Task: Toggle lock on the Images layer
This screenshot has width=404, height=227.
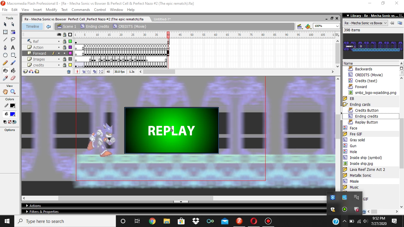Action: 64,59
